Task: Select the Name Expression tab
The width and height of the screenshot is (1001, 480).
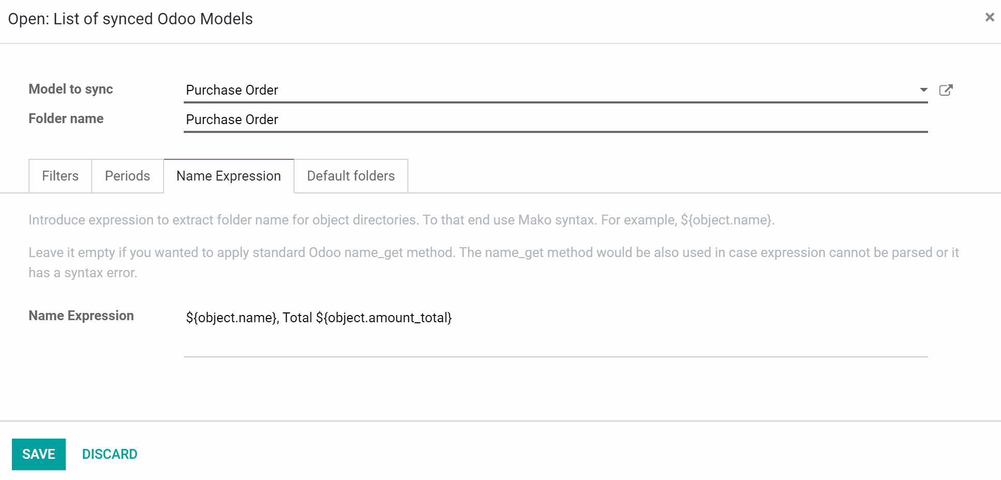Action: [229, 176]
